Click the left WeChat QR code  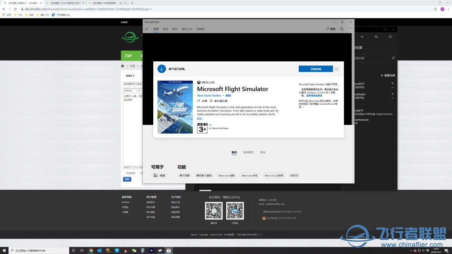pos(214,211)
